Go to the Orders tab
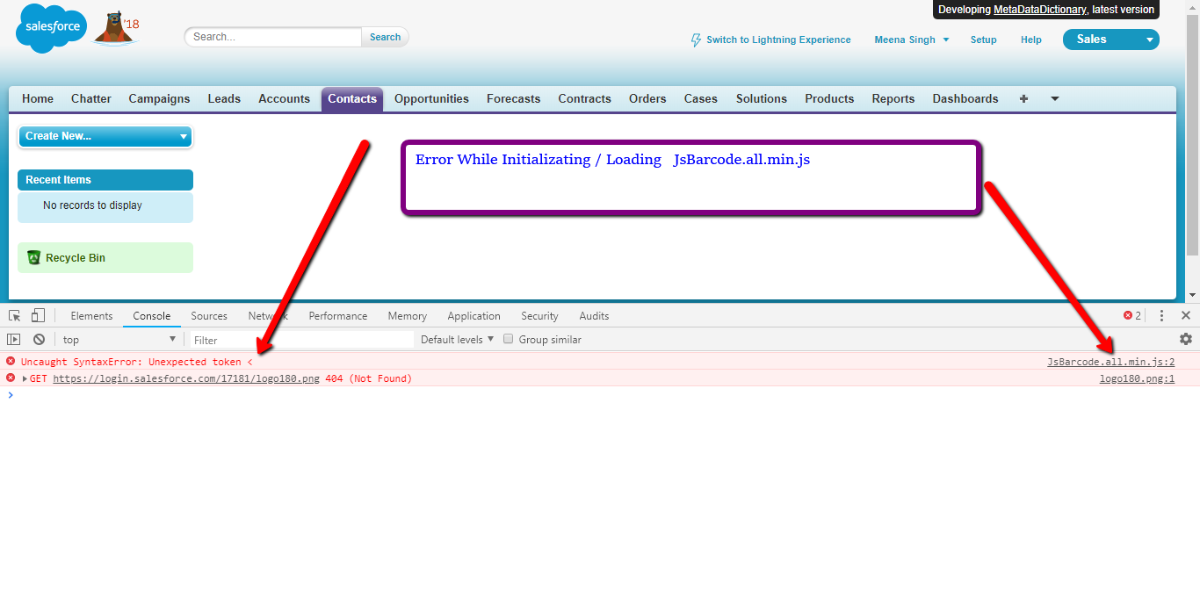The image size is (1200, 590). (647, 99)
